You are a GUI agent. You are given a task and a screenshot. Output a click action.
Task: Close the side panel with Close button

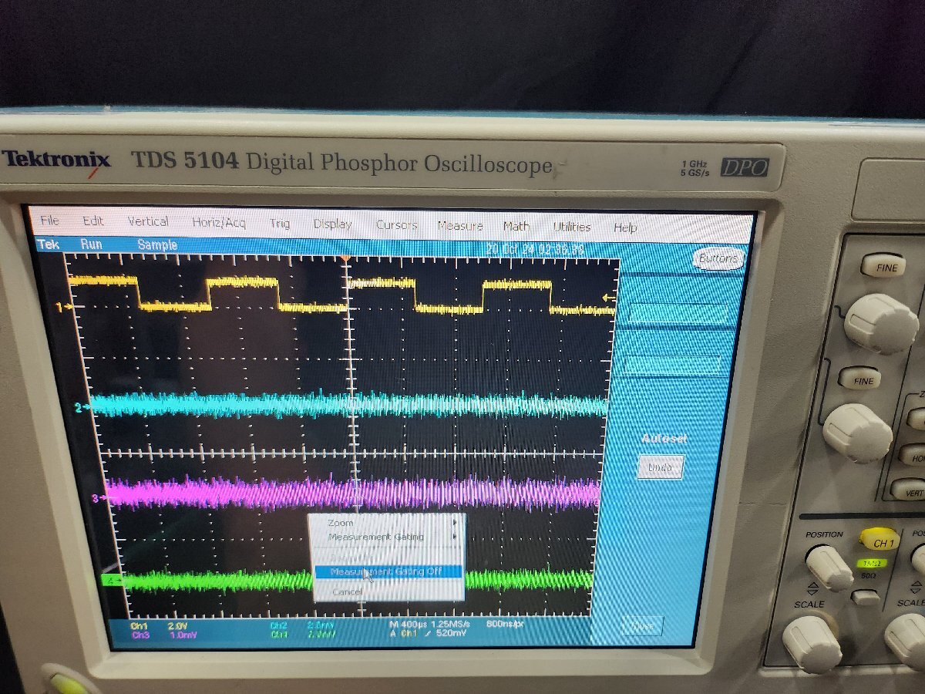click(x=642, y=626)
